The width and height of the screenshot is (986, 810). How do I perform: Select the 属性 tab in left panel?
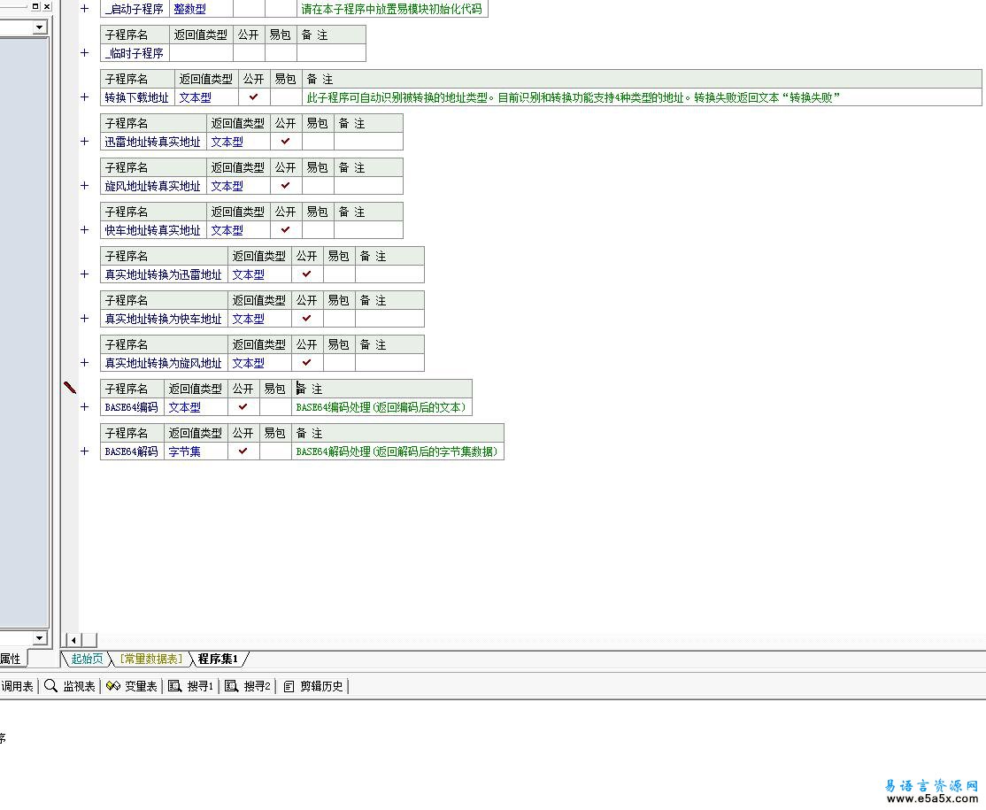[10, 659]
